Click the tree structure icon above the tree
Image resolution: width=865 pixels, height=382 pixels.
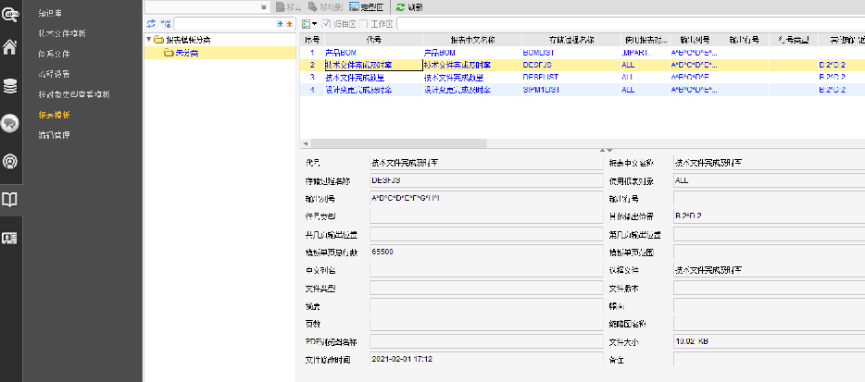[166, 23]
